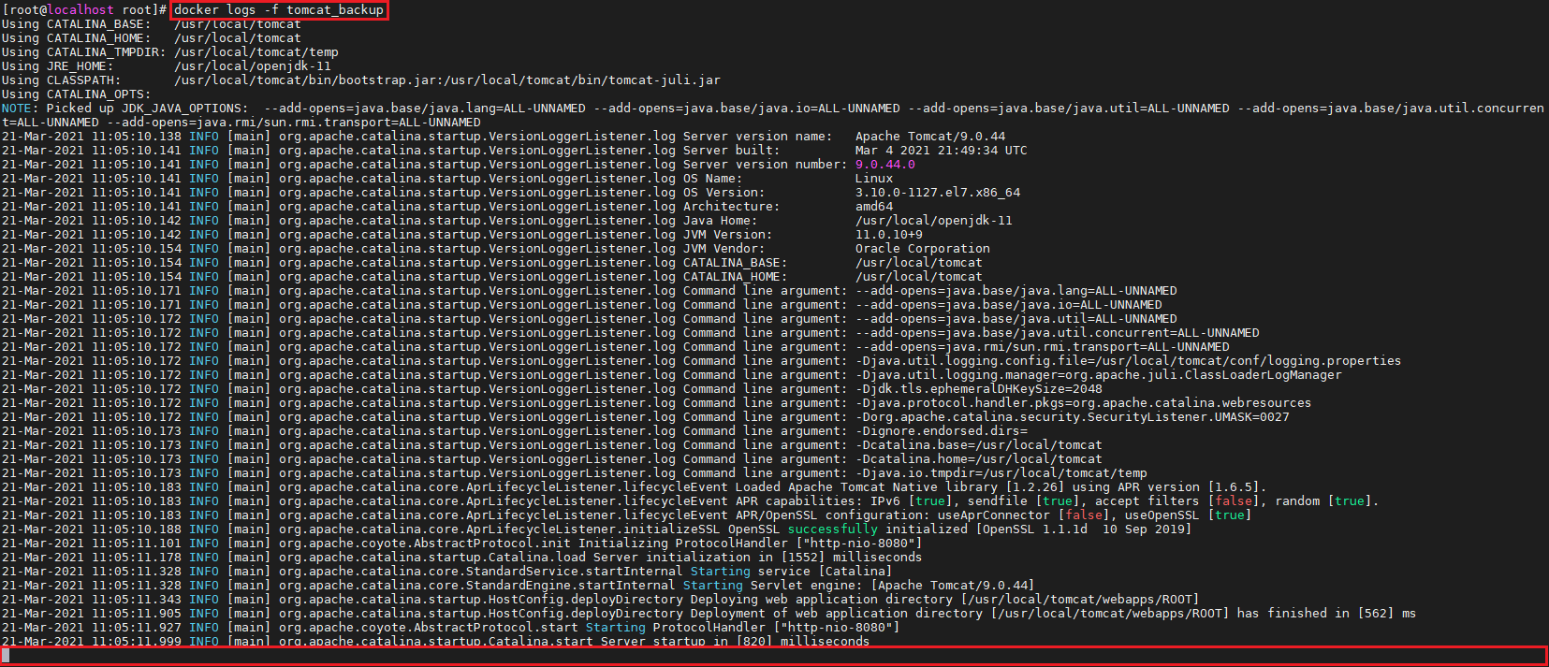Click the 'amd64' architecture value
The image size is (1549, 667).
[874, 206]
